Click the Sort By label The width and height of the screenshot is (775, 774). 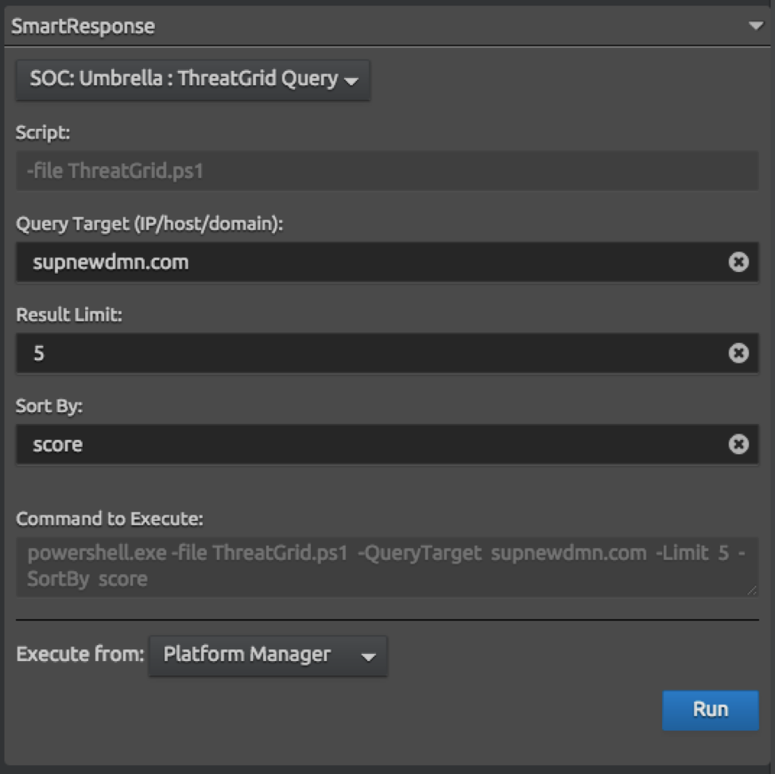click(x=49, y=406)
